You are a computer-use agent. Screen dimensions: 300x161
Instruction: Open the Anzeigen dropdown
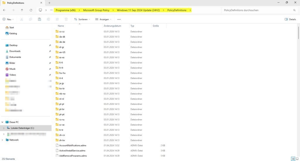[103, 19]
